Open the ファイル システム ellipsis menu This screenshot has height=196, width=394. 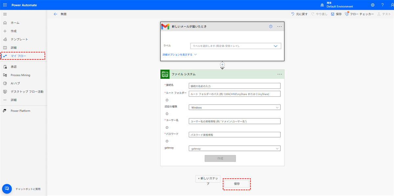click(279, 74)
